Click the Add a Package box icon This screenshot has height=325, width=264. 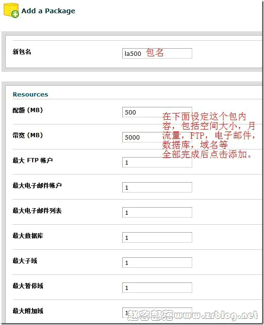11,10
